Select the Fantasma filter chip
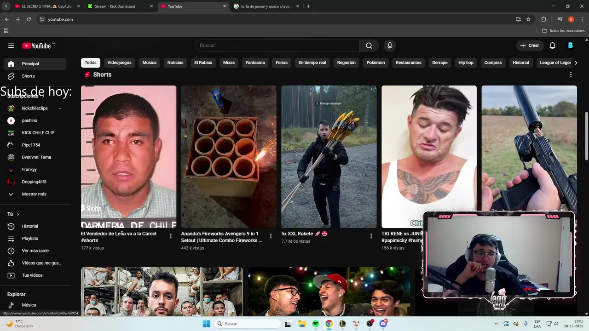Screen dimensions: 589x331 tap(255, 63)
